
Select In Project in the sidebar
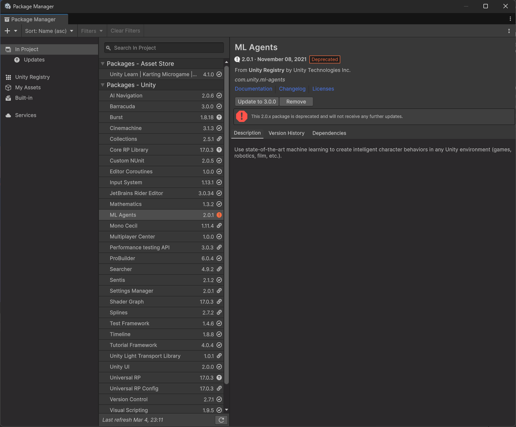tap(49, 49)
